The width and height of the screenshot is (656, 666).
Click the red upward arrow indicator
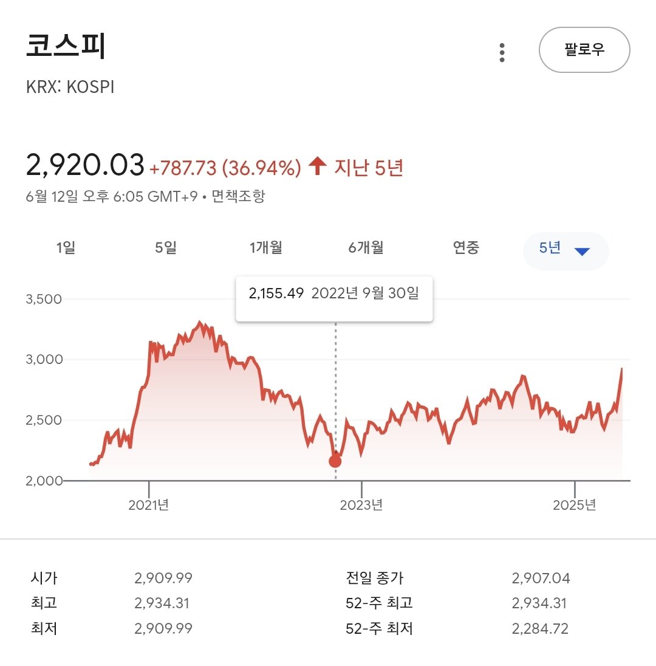click(317, 166)
